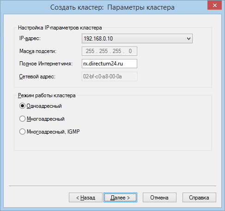Choose the Многоадресный cluster mode
The width and height of the screenshot is (225, 211).
tap(22, 119)
